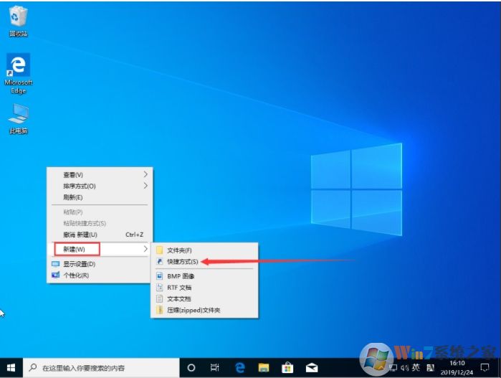This screenshot has height=378, width=501.
Task: Click the network tray icon
Action: click(x=393, y=368)
